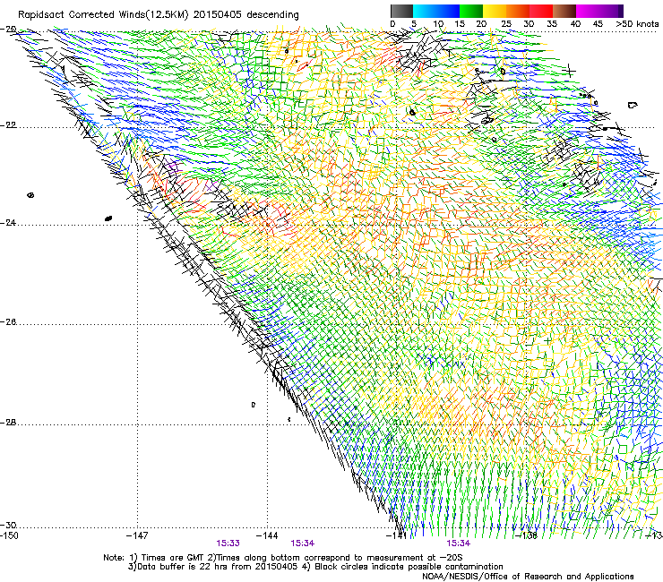Click the -26 latitude axis label
Viewport: 663px width, 582px height.
click(8, 322)
